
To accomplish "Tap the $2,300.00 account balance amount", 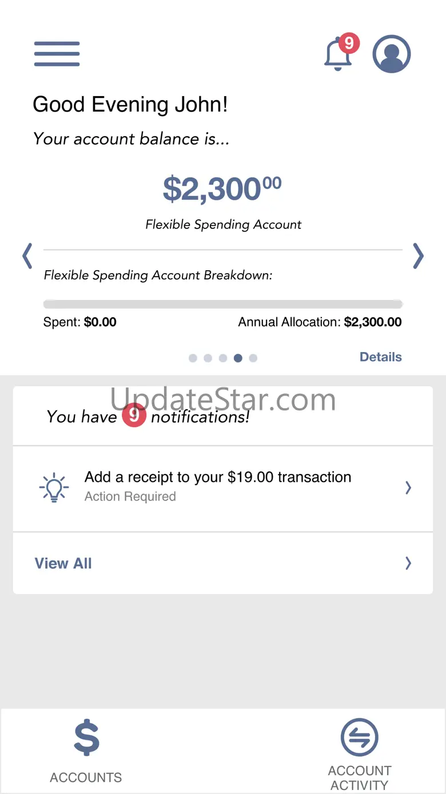I will click(222, 189).
